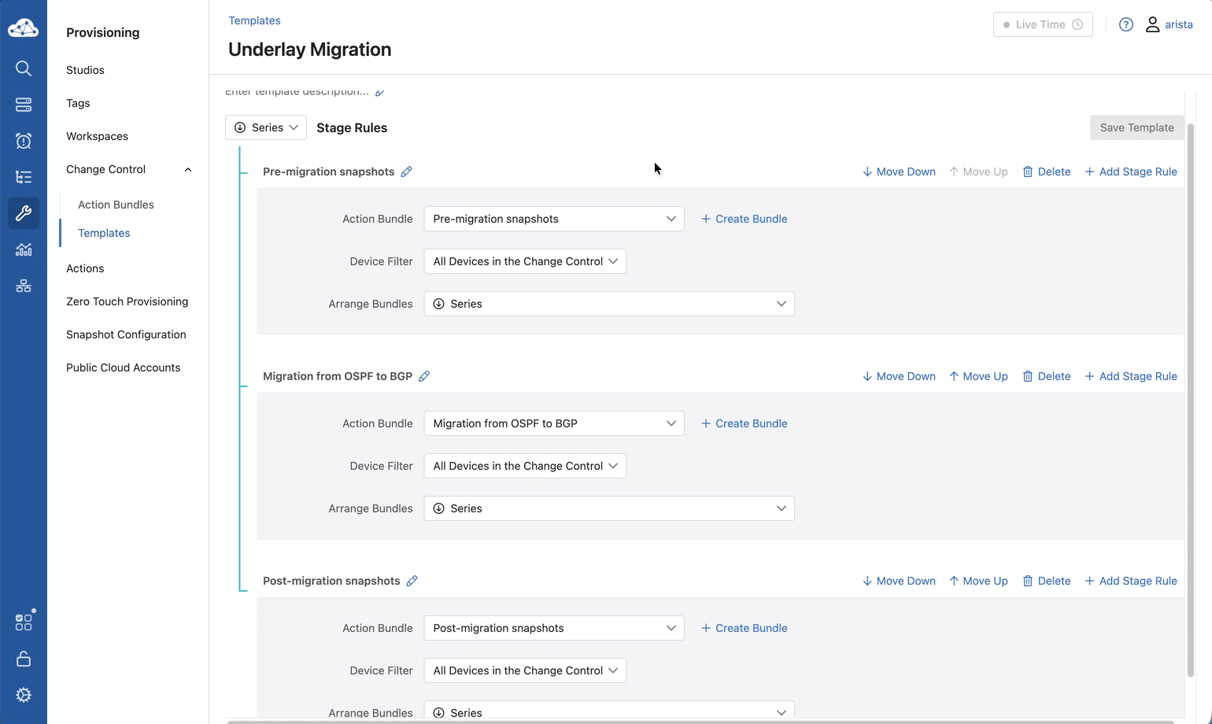Delete the Pre-migration snapshots stage

(x=1046, y=172)
